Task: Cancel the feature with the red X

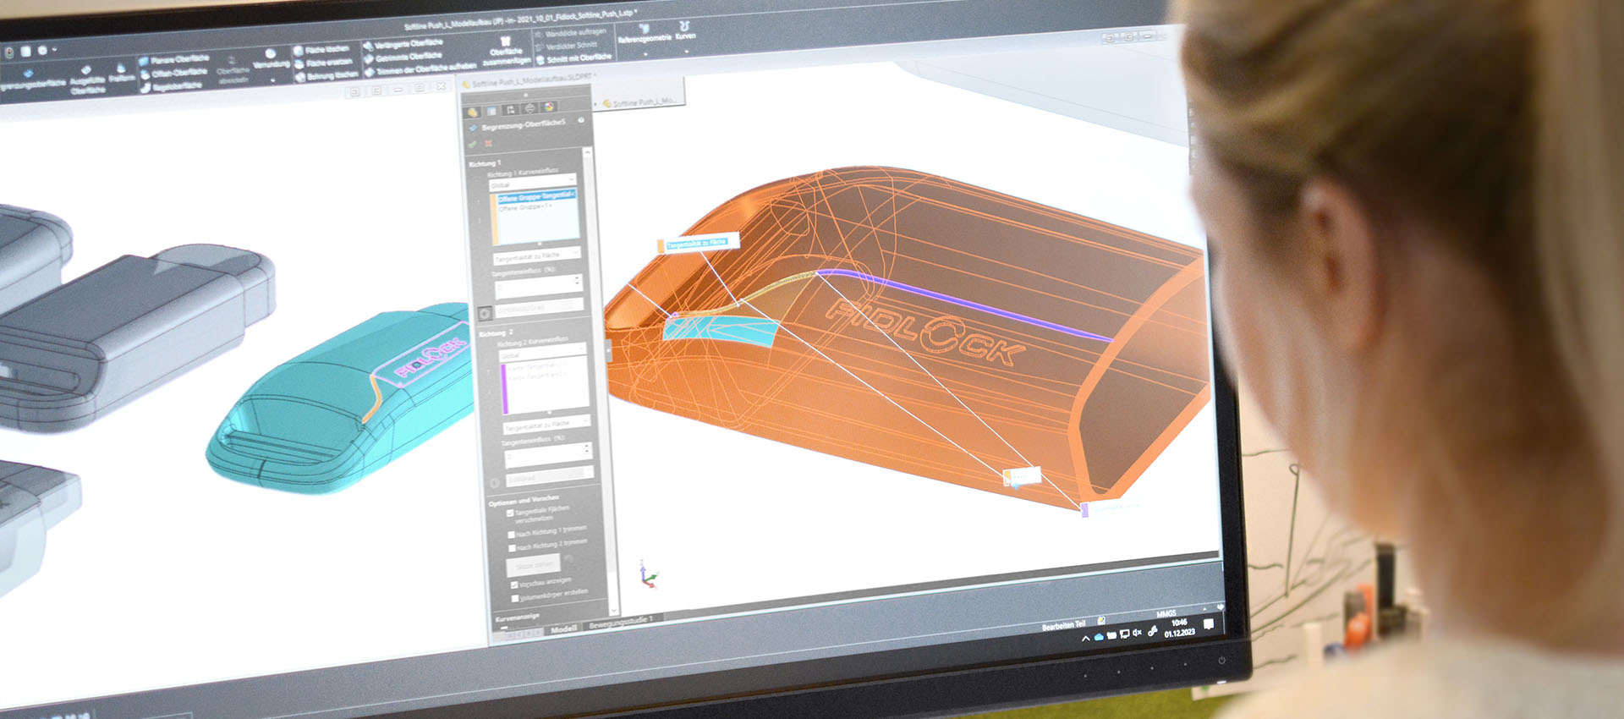Action: pos(489,144)
